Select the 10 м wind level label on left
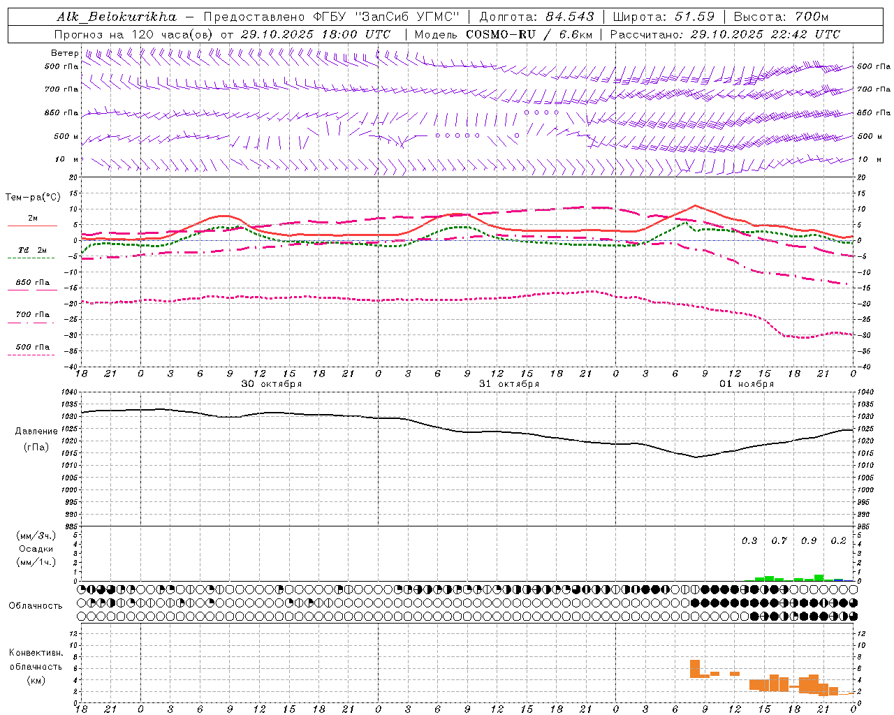Image resolution: width=894 pixels, height=715 pixels. (67, 159)
